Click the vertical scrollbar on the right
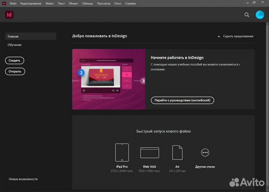This screenshot has height=192, width=269. click(267, 104)
